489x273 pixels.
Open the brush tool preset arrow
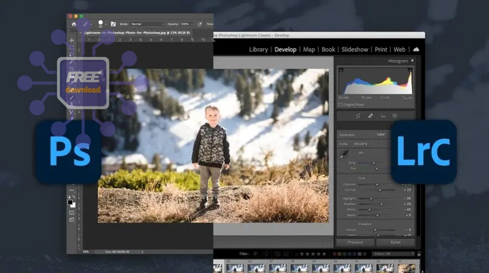coord(91,24)
